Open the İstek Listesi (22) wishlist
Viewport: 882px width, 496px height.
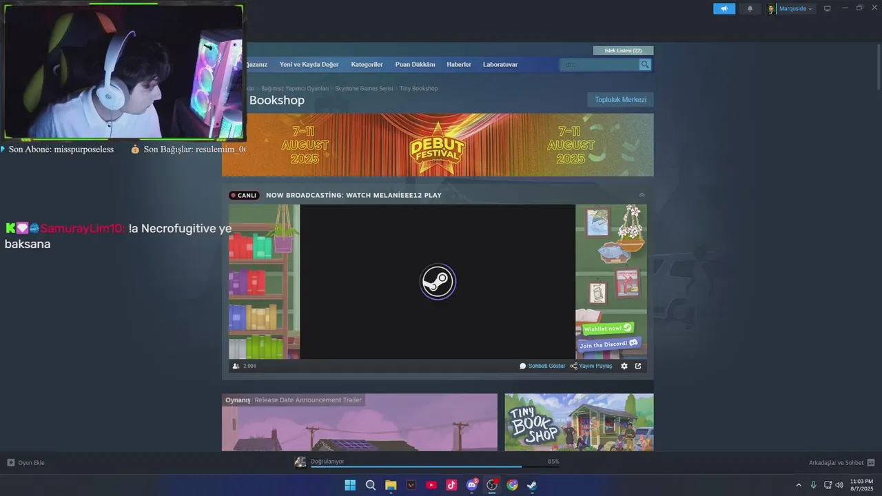[623, 50]
